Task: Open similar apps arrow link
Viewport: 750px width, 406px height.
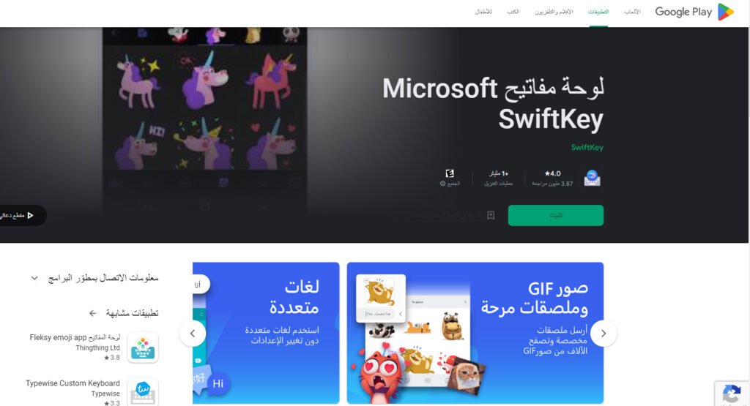Action: (x=92, y=313)
